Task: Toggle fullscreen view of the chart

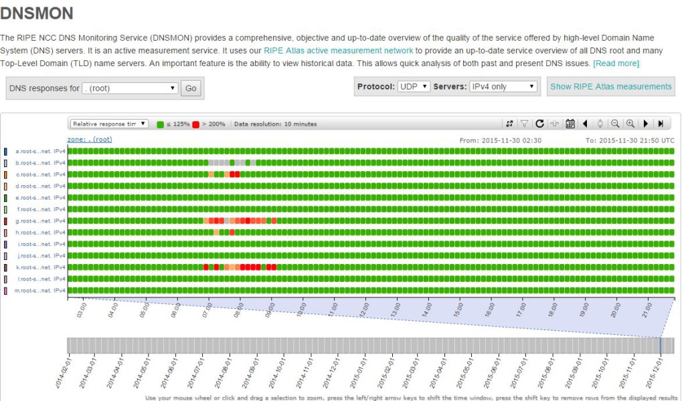Action: [x=509, y=124]
